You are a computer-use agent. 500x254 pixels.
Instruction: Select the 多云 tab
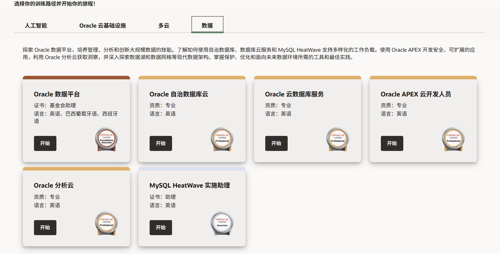click(x=164, y=26)
